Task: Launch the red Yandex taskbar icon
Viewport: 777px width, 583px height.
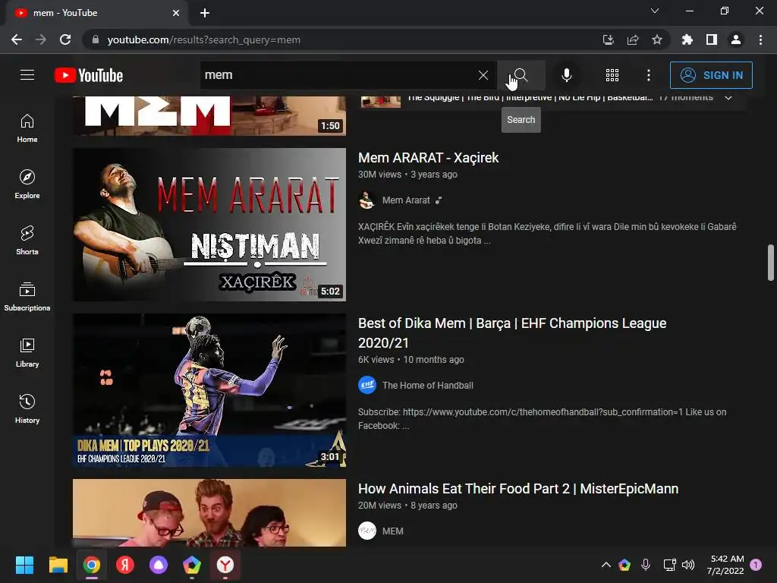Action: tap(125, 565)
